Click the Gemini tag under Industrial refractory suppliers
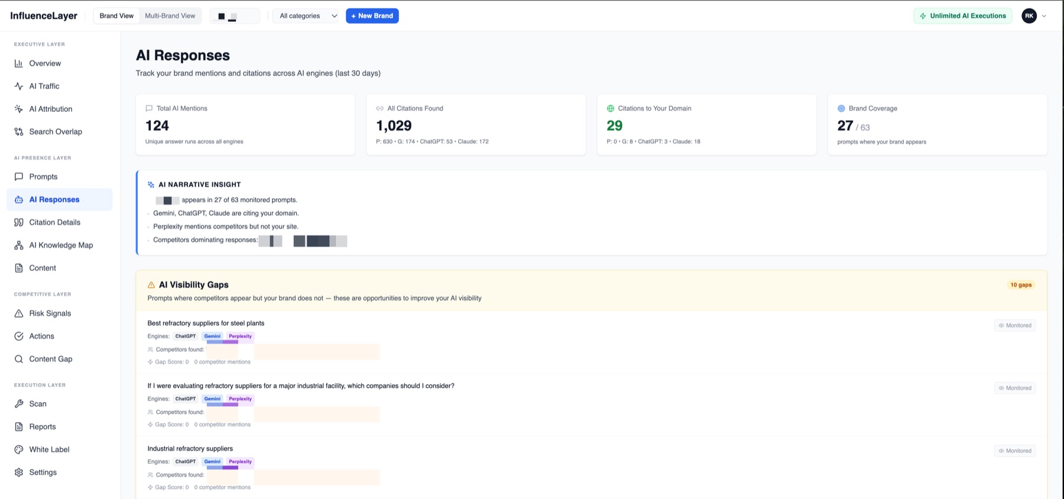This screenshot has height=499, width=1064. 212,462
